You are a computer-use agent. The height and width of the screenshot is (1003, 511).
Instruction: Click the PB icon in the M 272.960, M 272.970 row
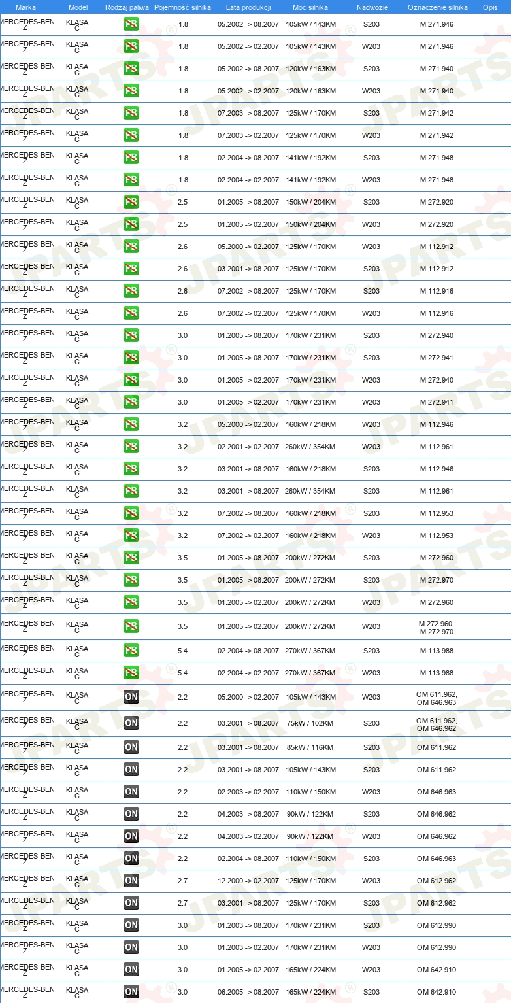pos(131,626)
